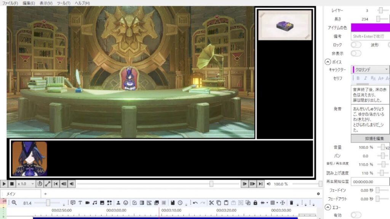Add an audio item with music note icon

(x=95, y=203)
